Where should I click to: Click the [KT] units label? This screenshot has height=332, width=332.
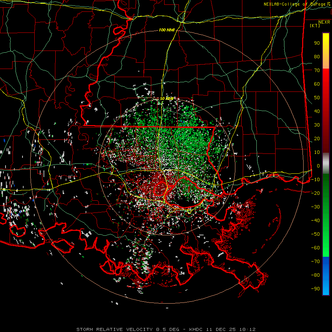315,25
